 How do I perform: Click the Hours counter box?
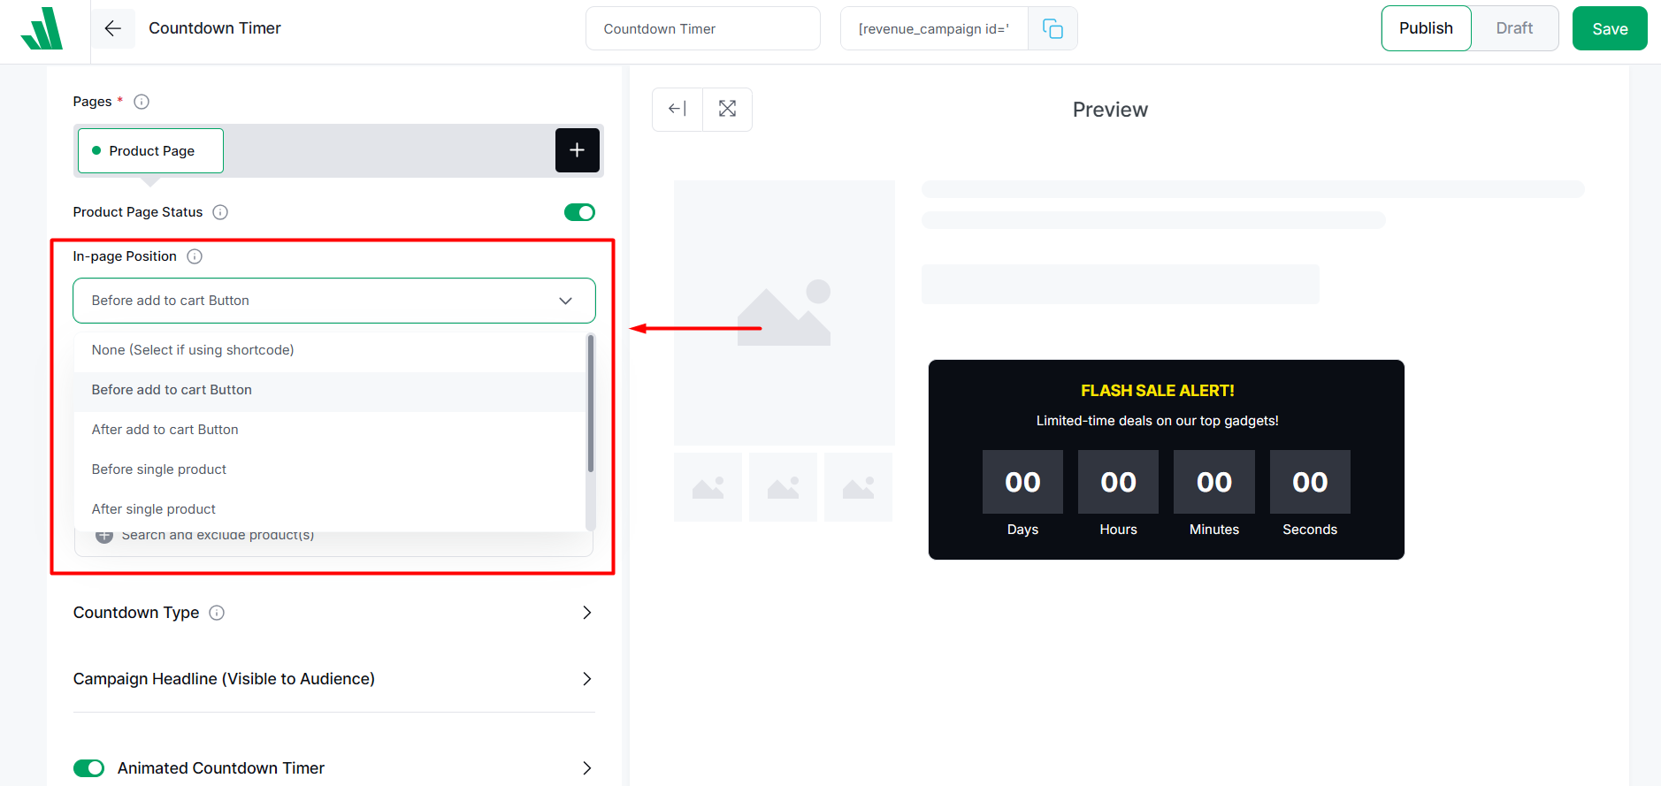pyautogui.click(x=1118, y=482)
